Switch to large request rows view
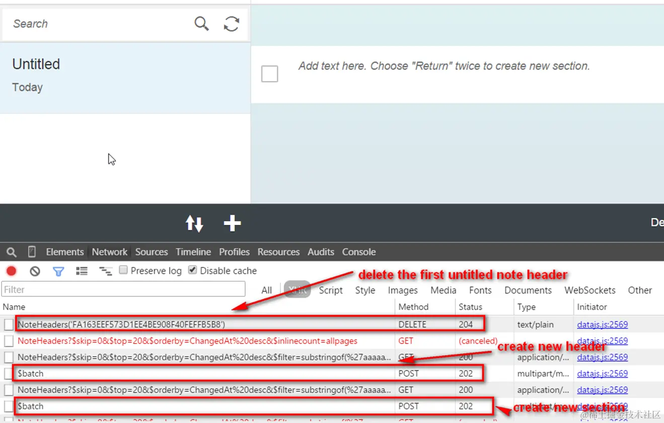 pyautogui.click(x=82, y=271)
